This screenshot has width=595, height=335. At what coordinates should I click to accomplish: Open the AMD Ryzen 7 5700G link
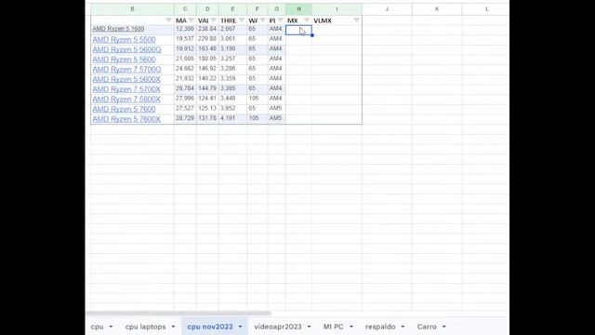tap(126, 69)
